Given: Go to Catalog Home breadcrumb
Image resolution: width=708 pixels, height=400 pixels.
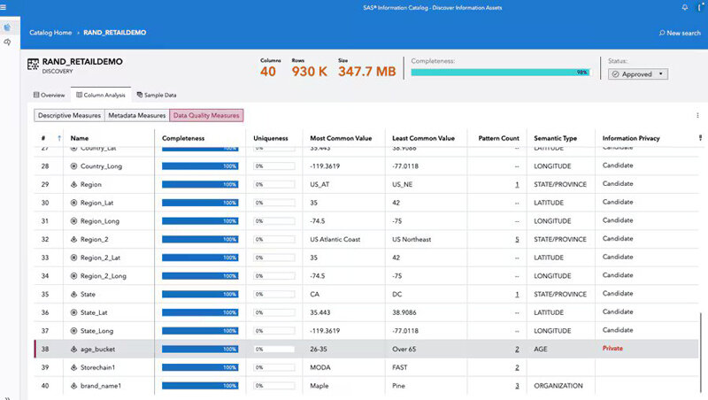Looking at the screenshot, I should (x=50, y=33).
